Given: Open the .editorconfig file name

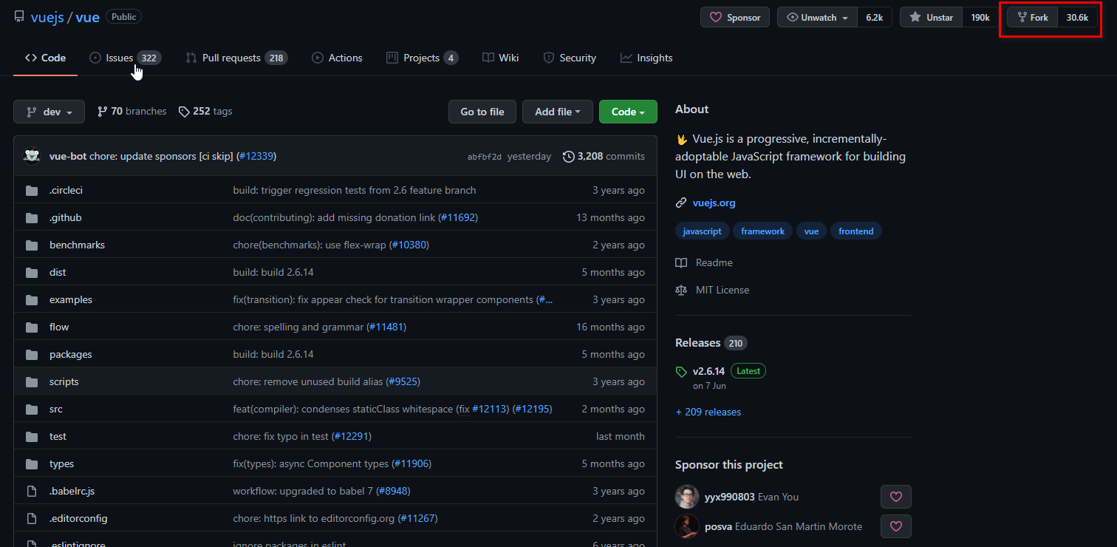Looking at the screenshot, I should 78,518.
